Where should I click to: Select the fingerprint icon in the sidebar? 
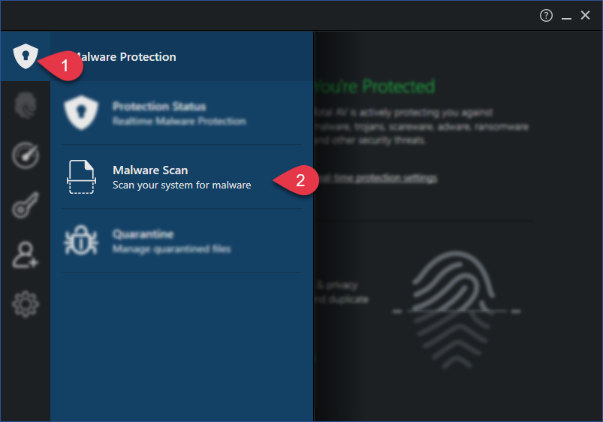pos(26,105)
